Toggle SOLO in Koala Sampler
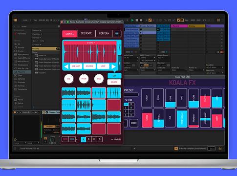Image resolution: width=237 pixels, height=176 pixels. point(72,139)
